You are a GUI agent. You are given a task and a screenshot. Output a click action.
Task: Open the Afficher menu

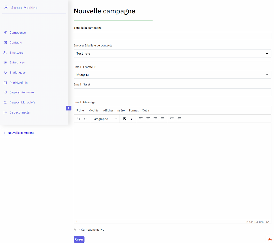108,110
